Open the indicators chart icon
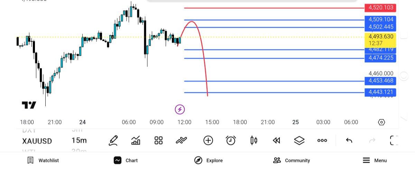The width and height of the screenshot is (415, 169). [x=136, y=140]
